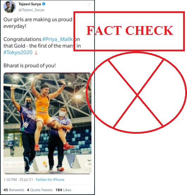View the 4 Quote Tweets list

click(40, 190)
